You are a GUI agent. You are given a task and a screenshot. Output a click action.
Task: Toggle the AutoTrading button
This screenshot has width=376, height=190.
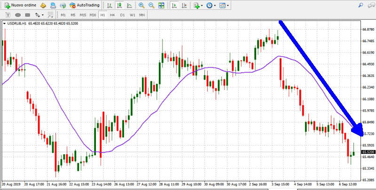tap(84, 6)
